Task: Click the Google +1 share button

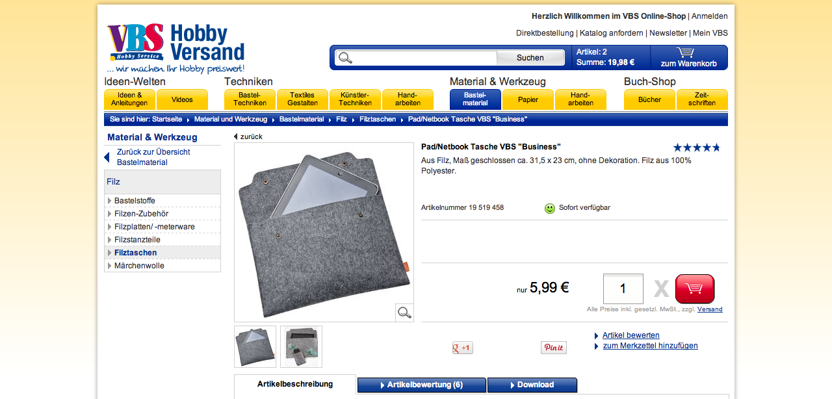Action: (463, 348)
